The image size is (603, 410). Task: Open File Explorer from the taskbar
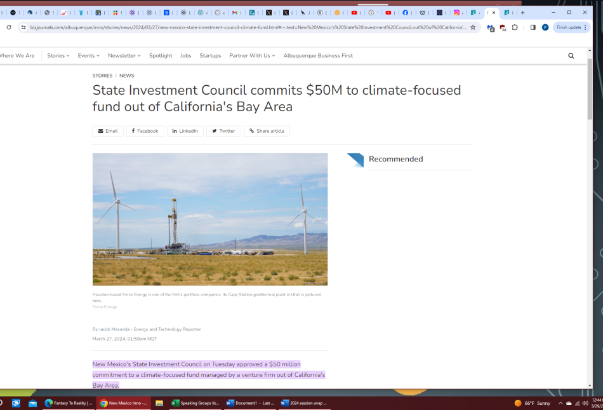point(159,403)
